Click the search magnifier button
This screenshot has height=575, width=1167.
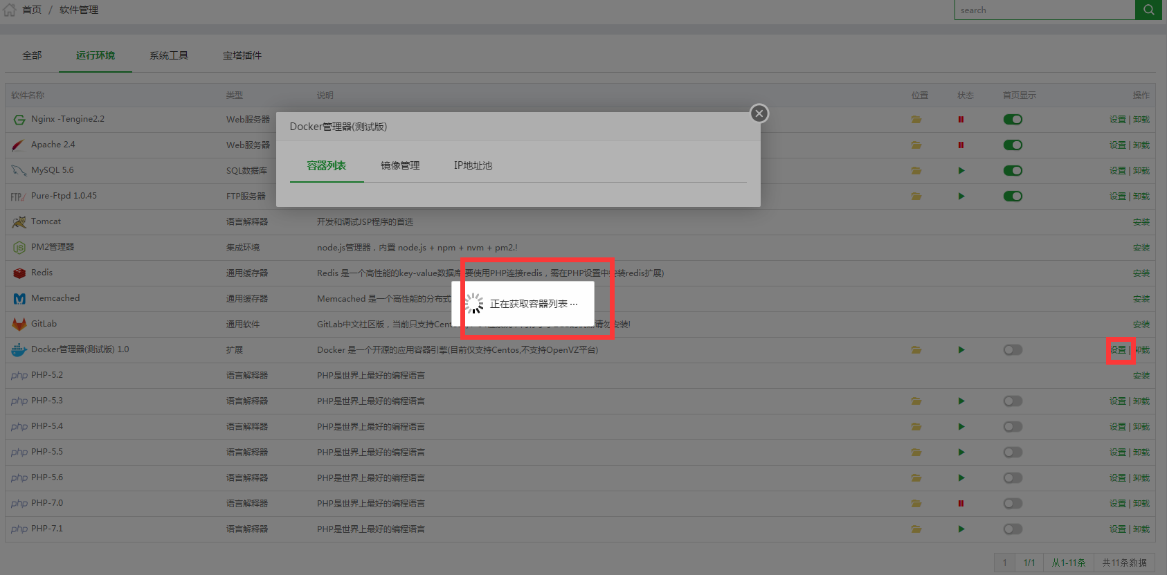click(x=1148, y=10)
